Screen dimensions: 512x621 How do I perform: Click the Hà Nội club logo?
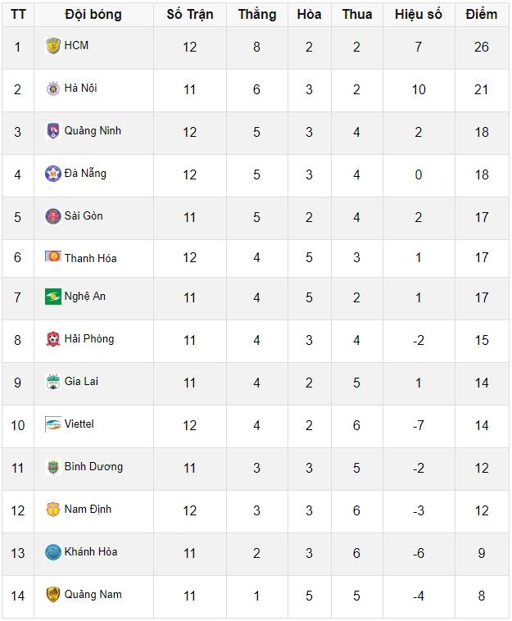pos(53,88)
